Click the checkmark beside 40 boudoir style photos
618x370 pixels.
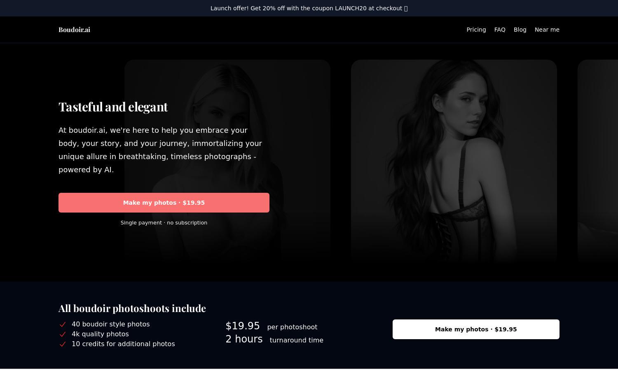[x=63, y=324]
